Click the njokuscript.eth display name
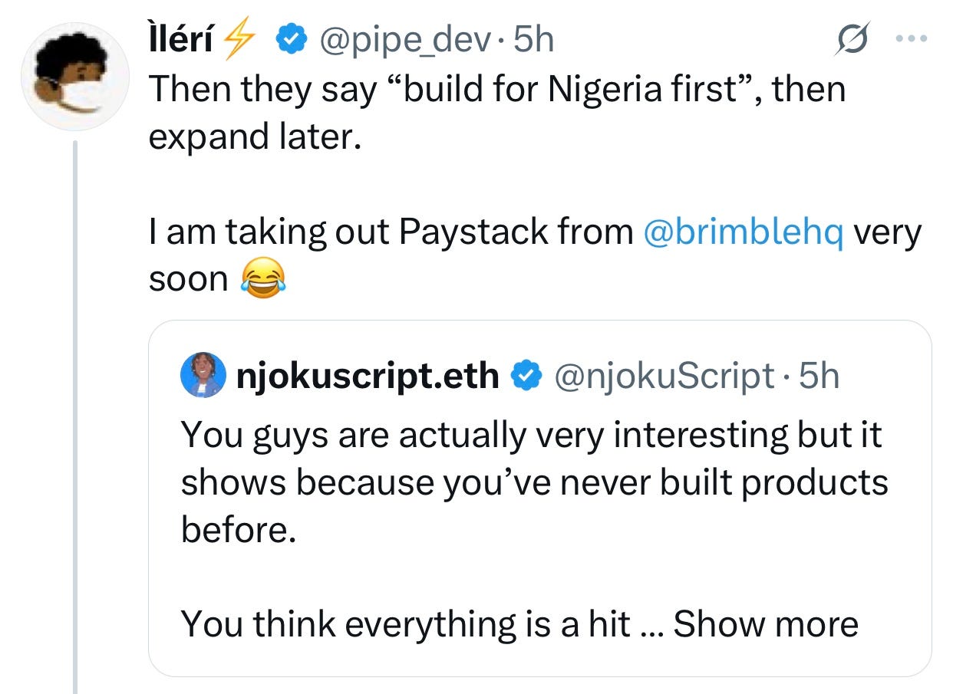 click(x=368, y=376)
